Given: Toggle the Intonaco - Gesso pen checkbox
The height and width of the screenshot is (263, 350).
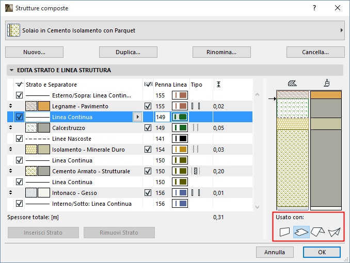Looking at the screenshot, I should (x=148, y=192).
